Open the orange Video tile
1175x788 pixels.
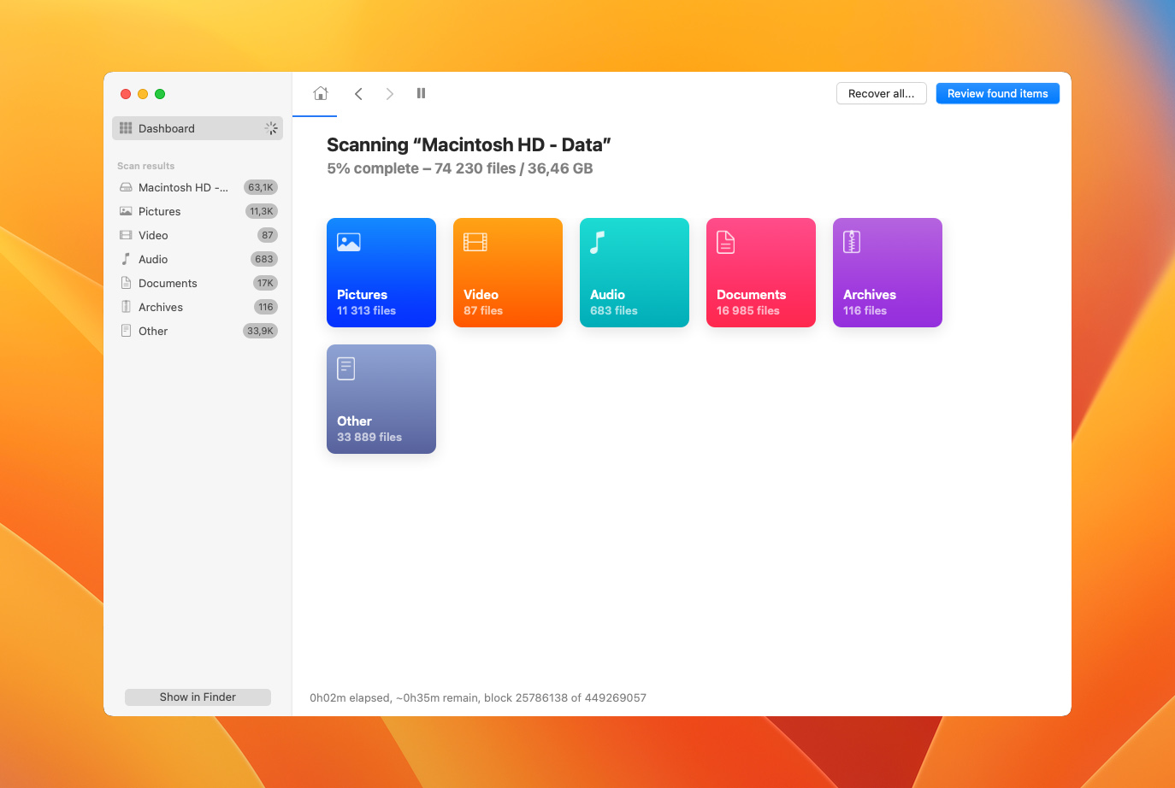(x=508, y=273)
